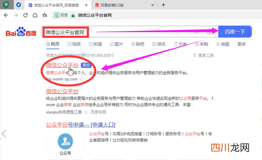Clear the search box with the X icon

tap(196, 32)
